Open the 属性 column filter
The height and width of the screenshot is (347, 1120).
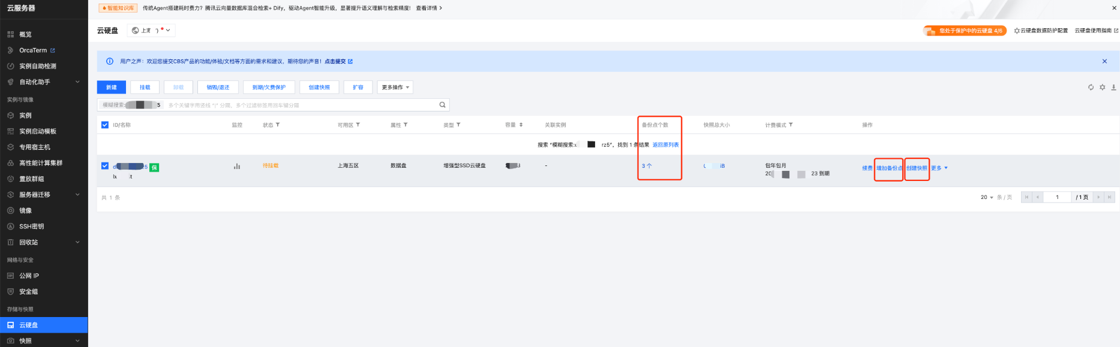pos(406,125)
